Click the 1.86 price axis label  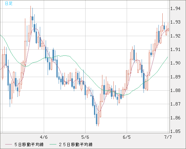point(175,118)
